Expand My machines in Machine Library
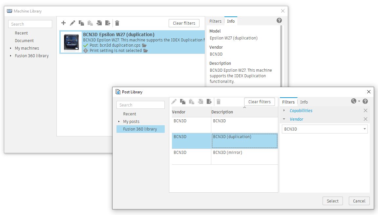This screenshot has width=378, height=215. click(x=10, y=48)
